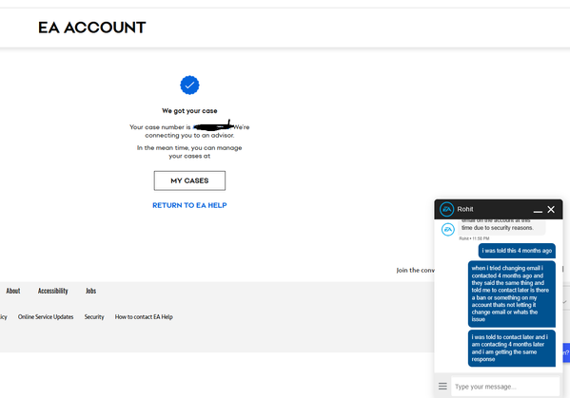Open the Security footer link
This screenshot has height=398, width=570.
(94, 316)
